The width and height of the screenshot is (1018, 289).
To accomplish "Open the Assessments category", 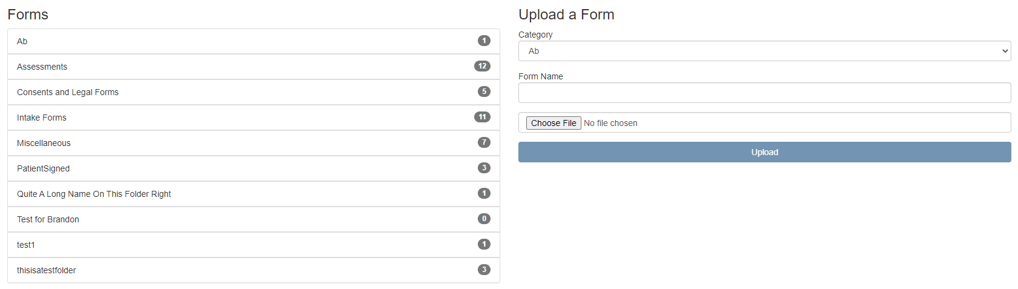I will [42, 67].
